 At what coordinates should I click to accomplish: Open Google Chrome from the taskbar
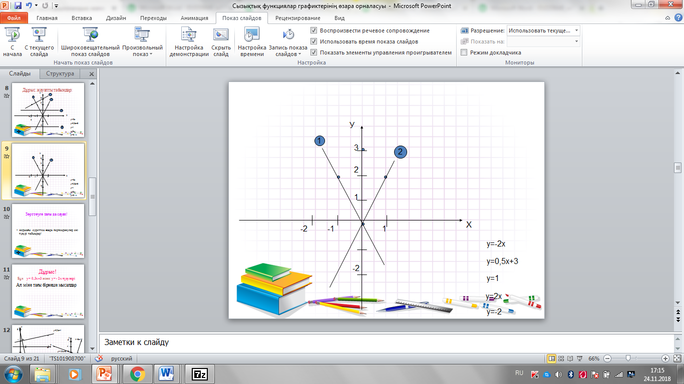click(x=137, y=373)
